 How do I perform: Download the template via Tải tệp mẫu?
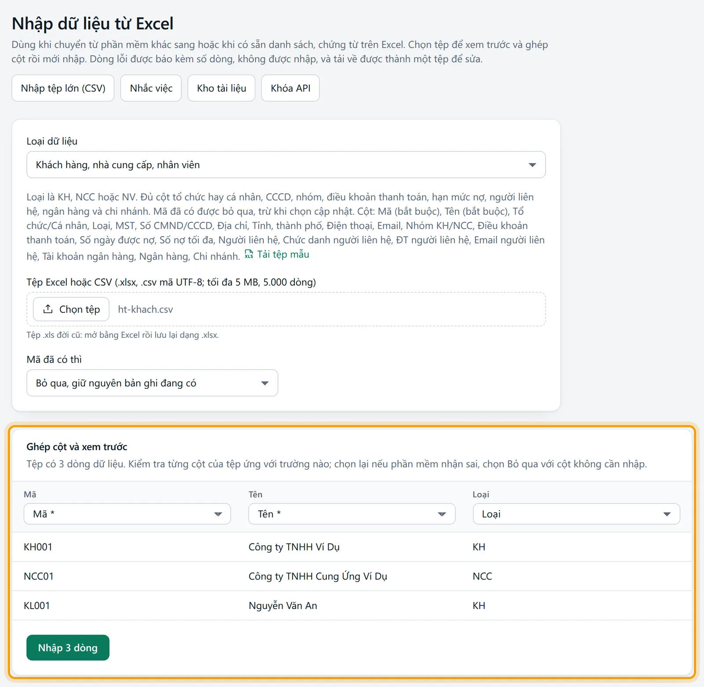[x=283, y=254]
